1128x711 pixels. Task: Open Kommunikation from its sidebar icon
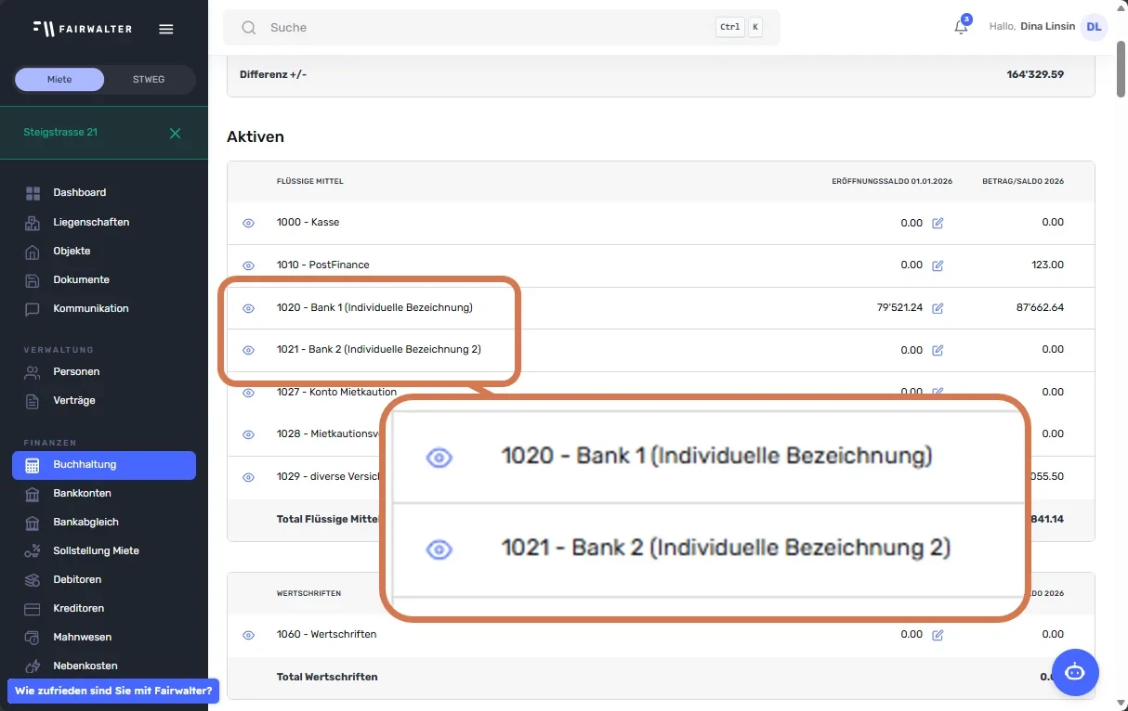click(x=33, y=309)
